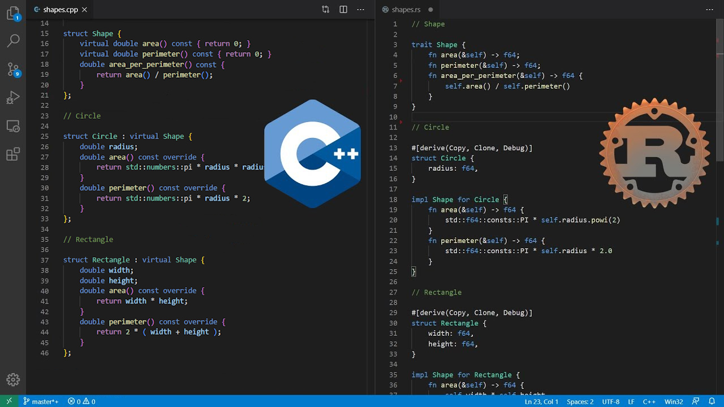Open the Manage gear menu
The image size is (724, 407).
13,380
